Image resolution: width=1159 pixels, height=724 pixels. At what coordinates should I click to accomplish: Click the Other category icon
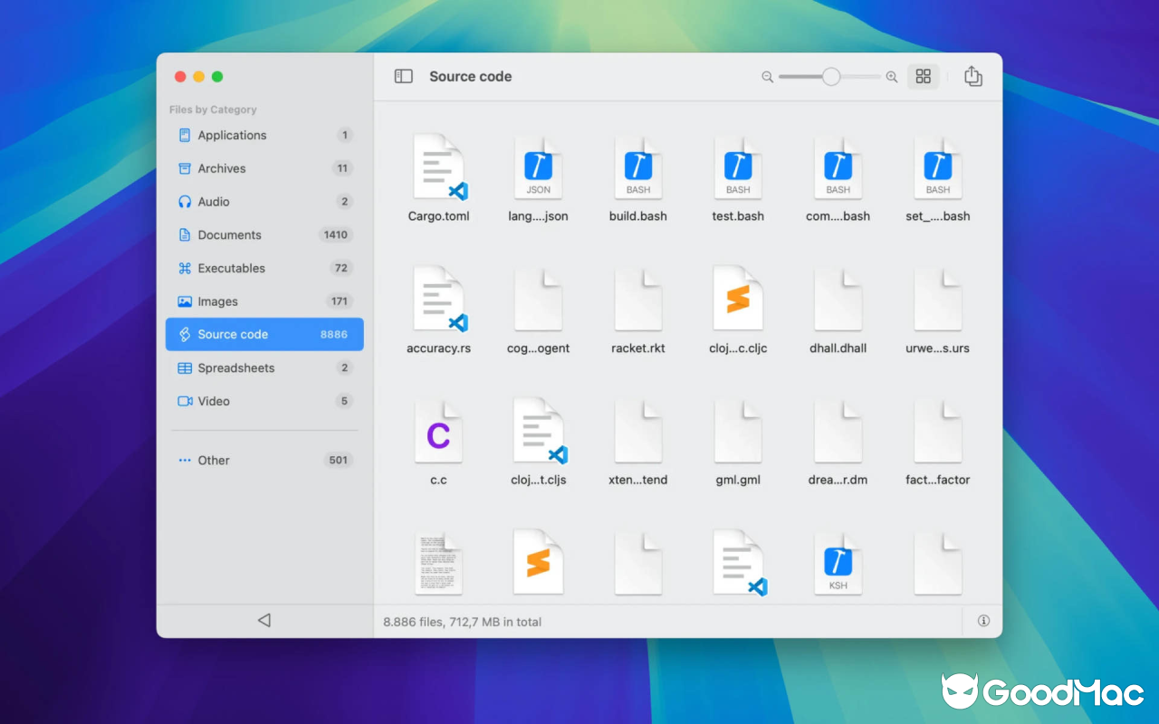[185, 460]
